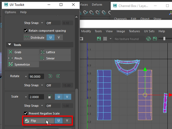Image resolution: width=172 pixels, height=129 pixels.
Task: Click the Symmetrize tool
Action: (x=23, y=64)
